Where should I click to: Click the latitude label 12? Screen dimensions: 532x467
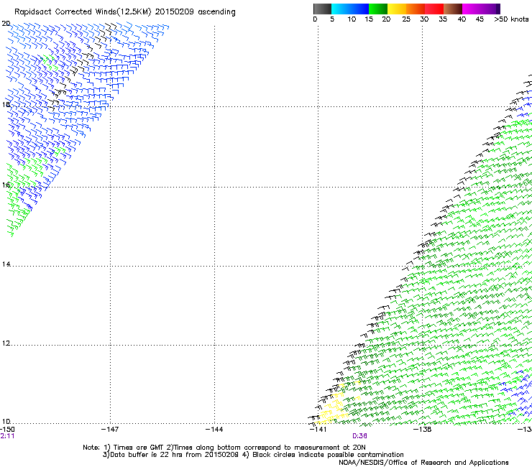tap(6, 343)
